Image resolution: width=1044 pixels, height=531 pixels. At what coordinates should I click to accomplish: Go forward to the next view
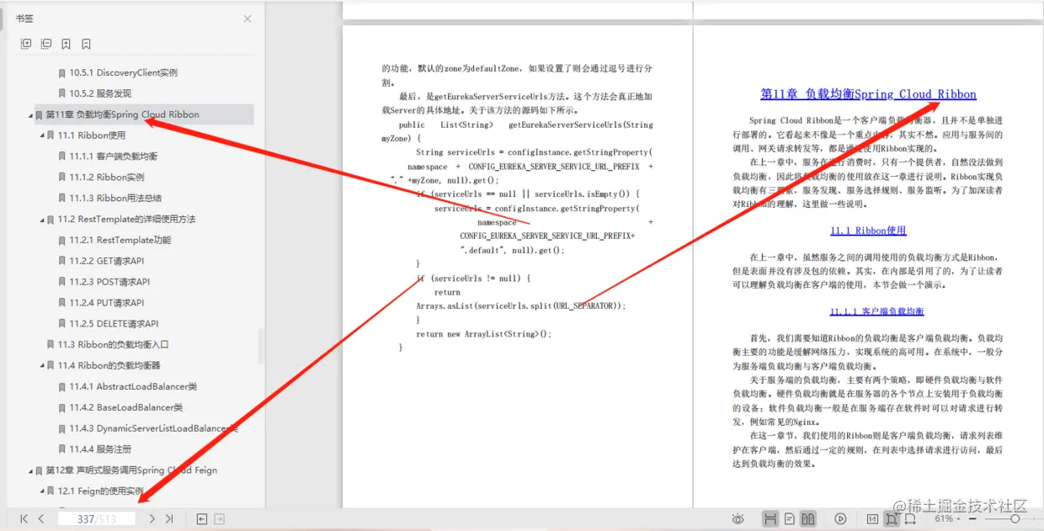tap(220, 519)
